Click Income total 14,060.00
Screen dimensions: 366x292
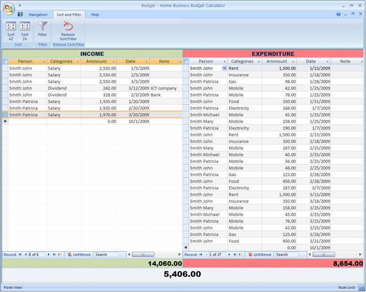point(165,263)
